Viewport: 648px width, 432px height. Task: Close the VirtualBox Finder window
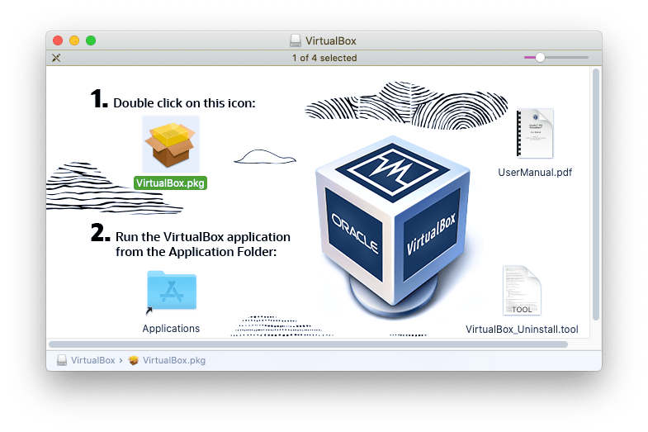click(58, 40)
